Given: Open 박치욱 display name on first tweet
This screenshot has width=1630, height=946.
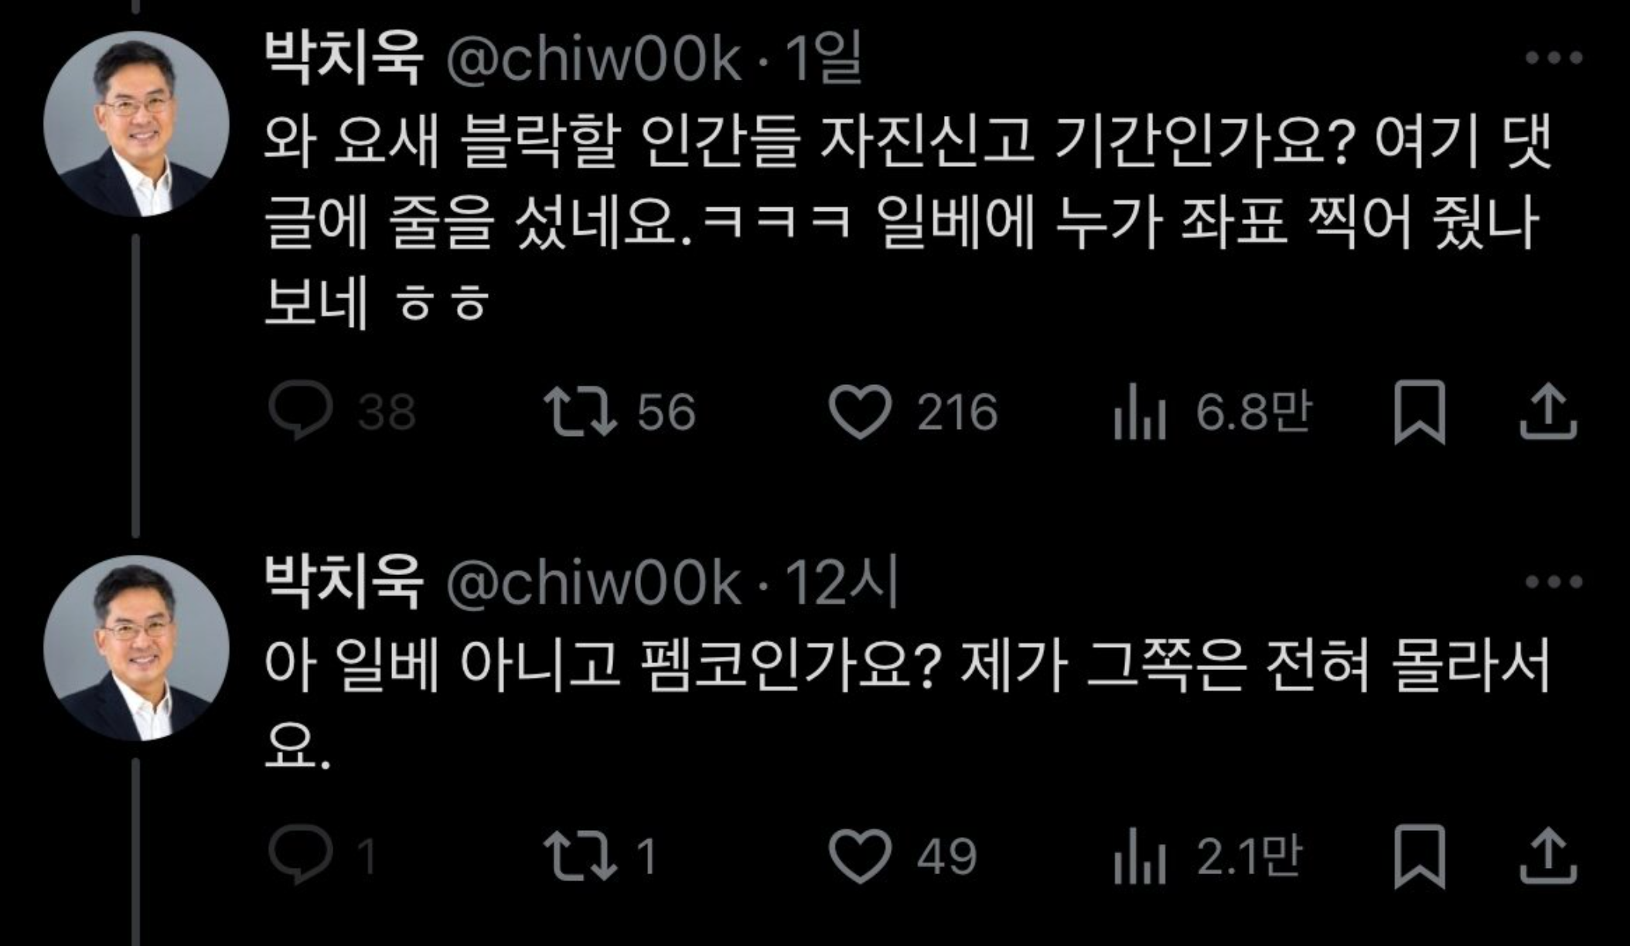Looking at the screenshot, I should point(344,58).
